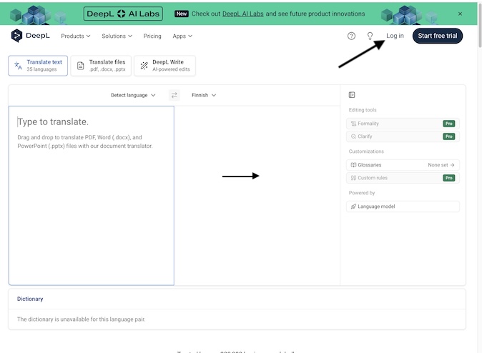The height and width of the screenshot is (353, 482).
Task: Choose target language from Finnish dropdown
Action: tap(204, 95)
